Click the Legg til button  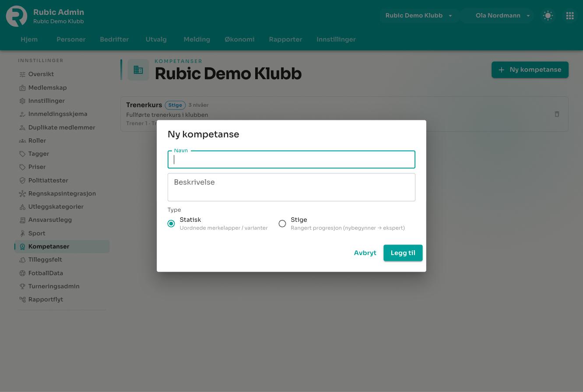click(x=403, y=253)
